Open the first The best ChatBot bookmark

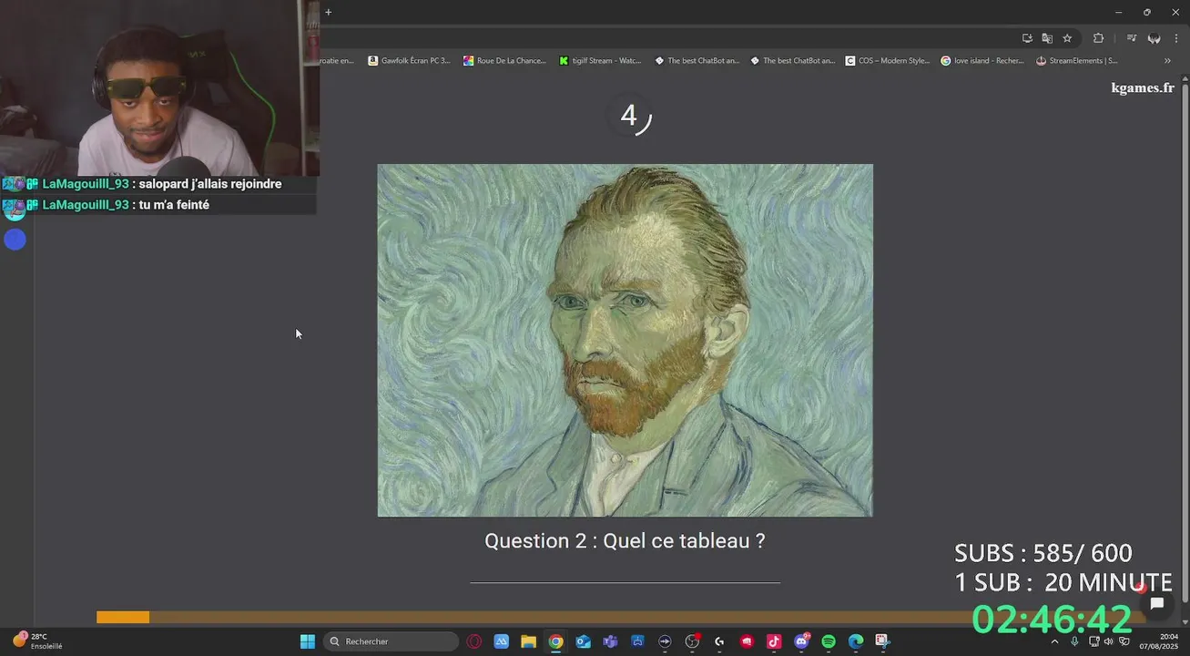tap(697, 61)
